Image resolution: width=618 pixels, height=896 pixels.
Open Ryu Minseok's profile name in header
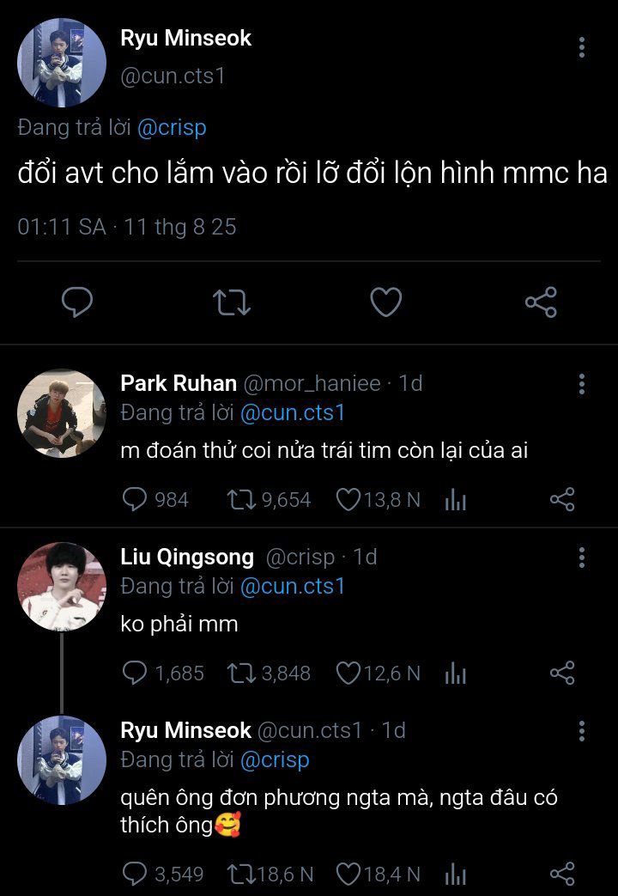click(x=185, y=39)
